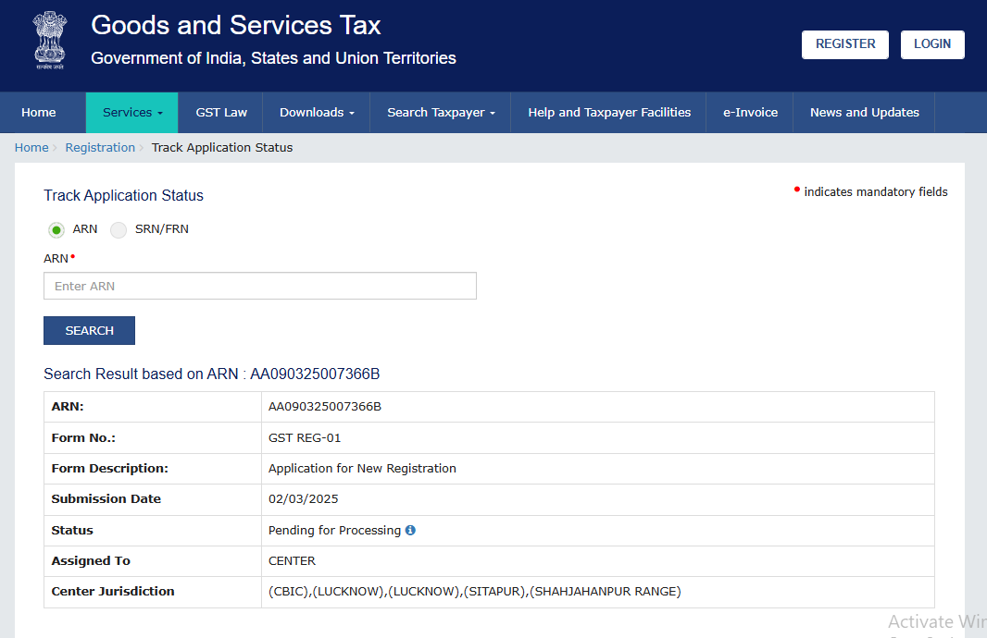Follow the Home breadcrumb link
This screenshot has height=638, width=987.
click(x=31, y=148)
